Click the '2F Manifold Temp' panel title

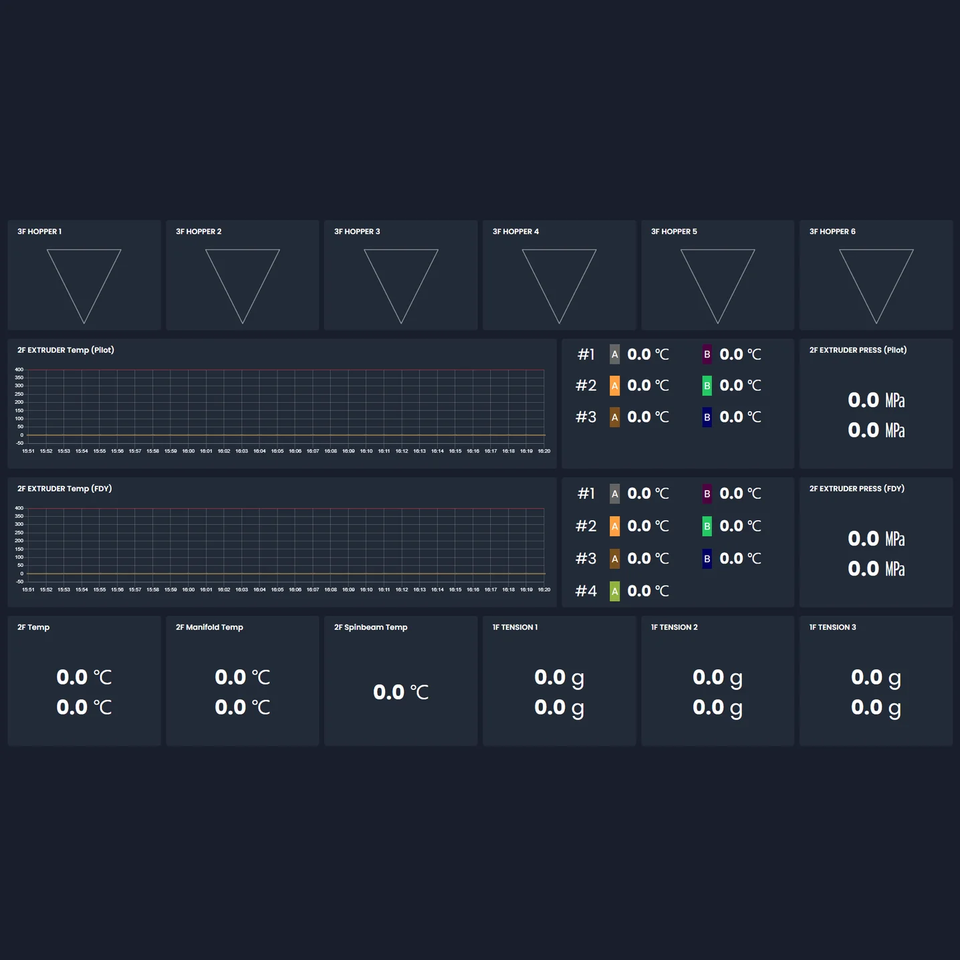(209, 627)
